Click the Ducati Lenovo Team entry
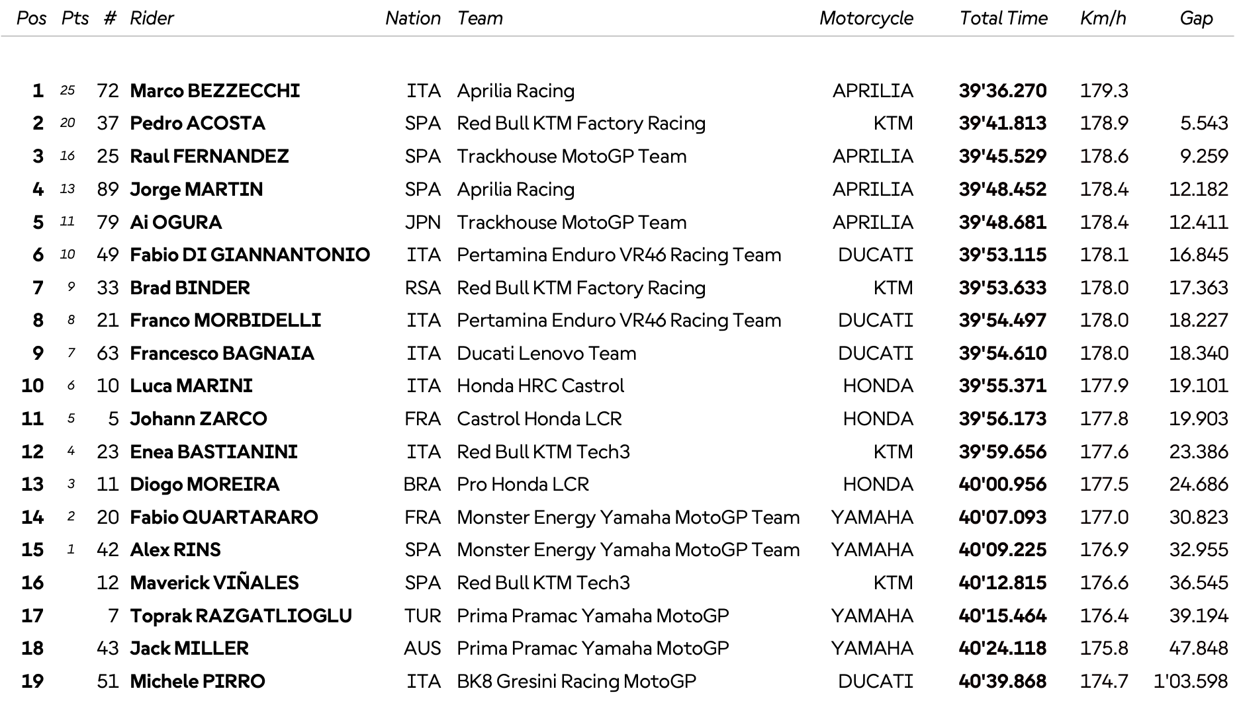The image size is (1239, 701). (546, 353)
